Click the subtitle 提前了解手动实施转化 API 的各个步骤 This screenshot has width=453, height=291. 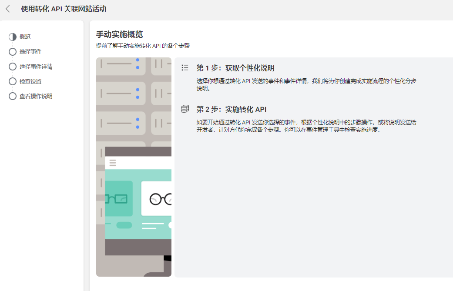click(143, 46)
